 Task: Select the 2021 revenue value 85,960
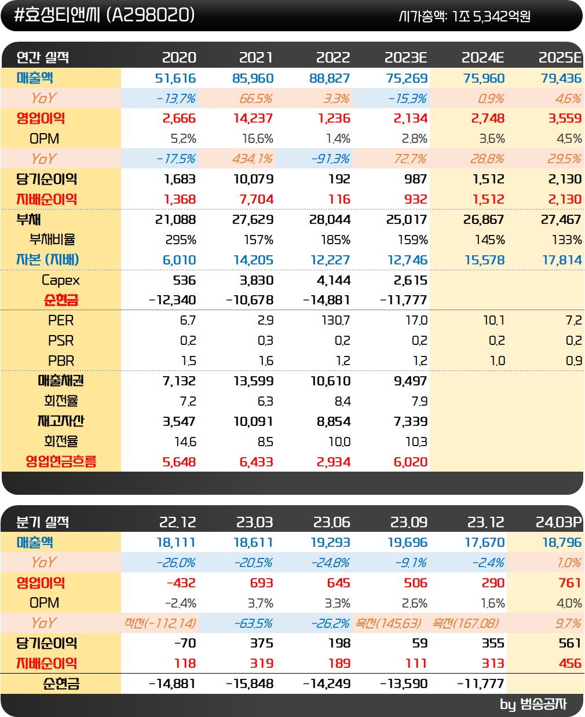253,78
